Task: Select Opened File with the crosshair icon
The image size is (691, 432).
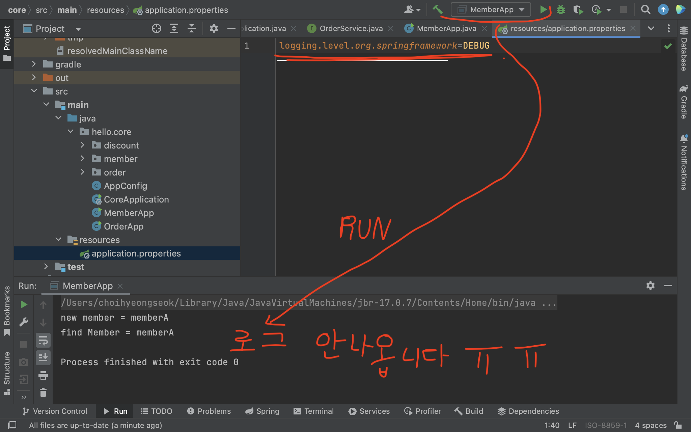Action: coord(157,29)
